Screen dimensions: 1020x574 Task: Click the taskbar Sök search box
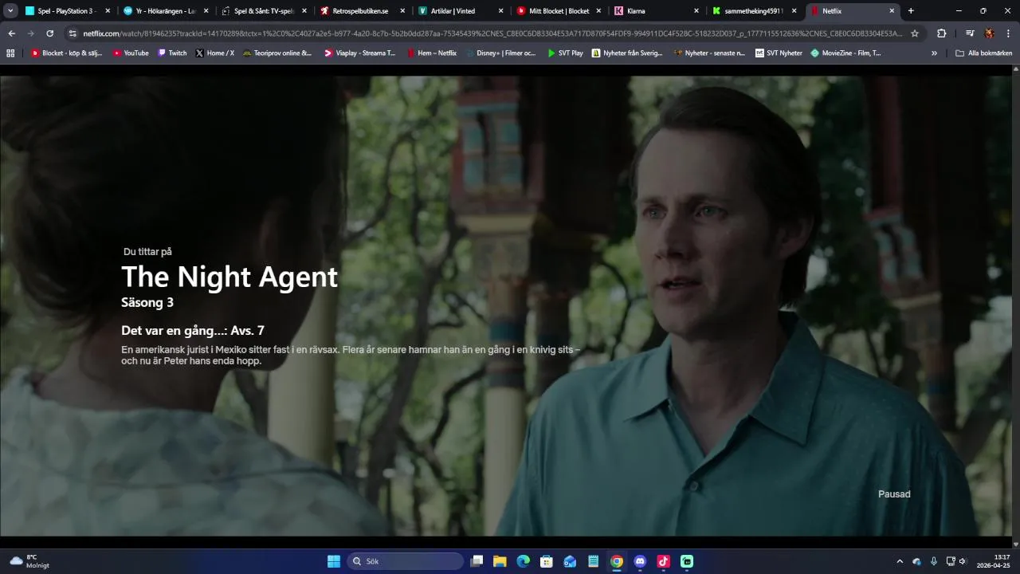(406, 561)
